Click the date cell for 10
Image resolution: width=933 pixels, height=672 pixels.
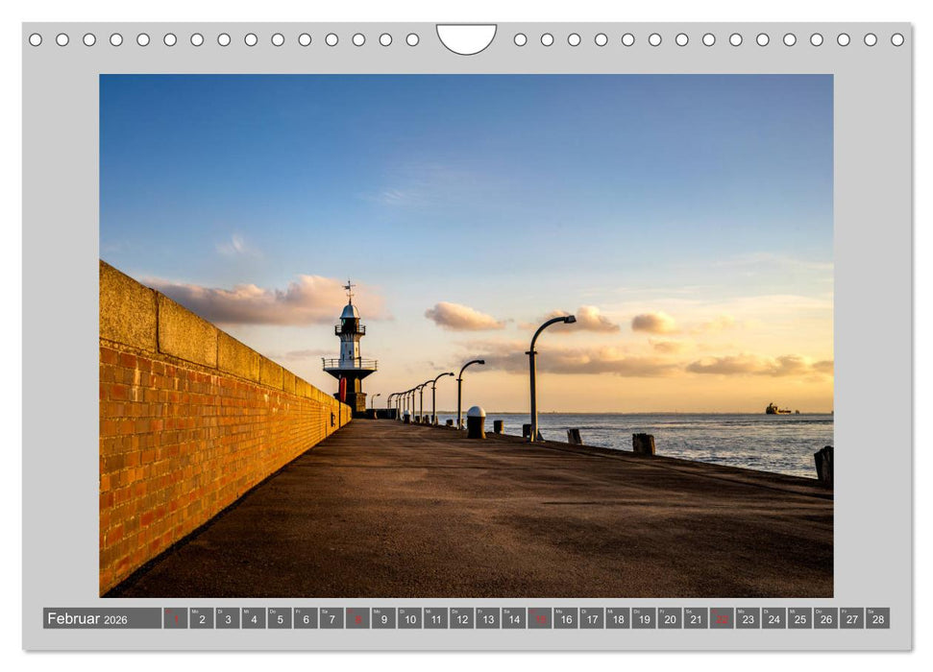409,619
